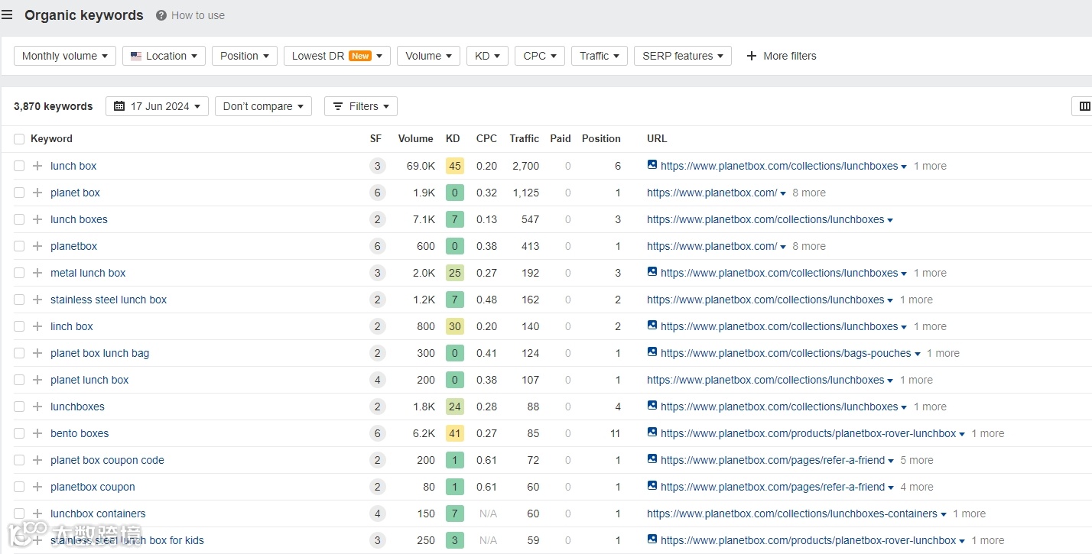Click the image SERP icon in lunch box row
Viewport: 1092px width, 554px height.
[652, 164]
